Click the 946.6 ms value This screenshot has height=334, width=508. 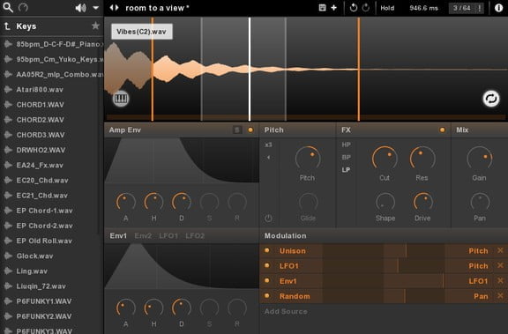tap(423, 8)
